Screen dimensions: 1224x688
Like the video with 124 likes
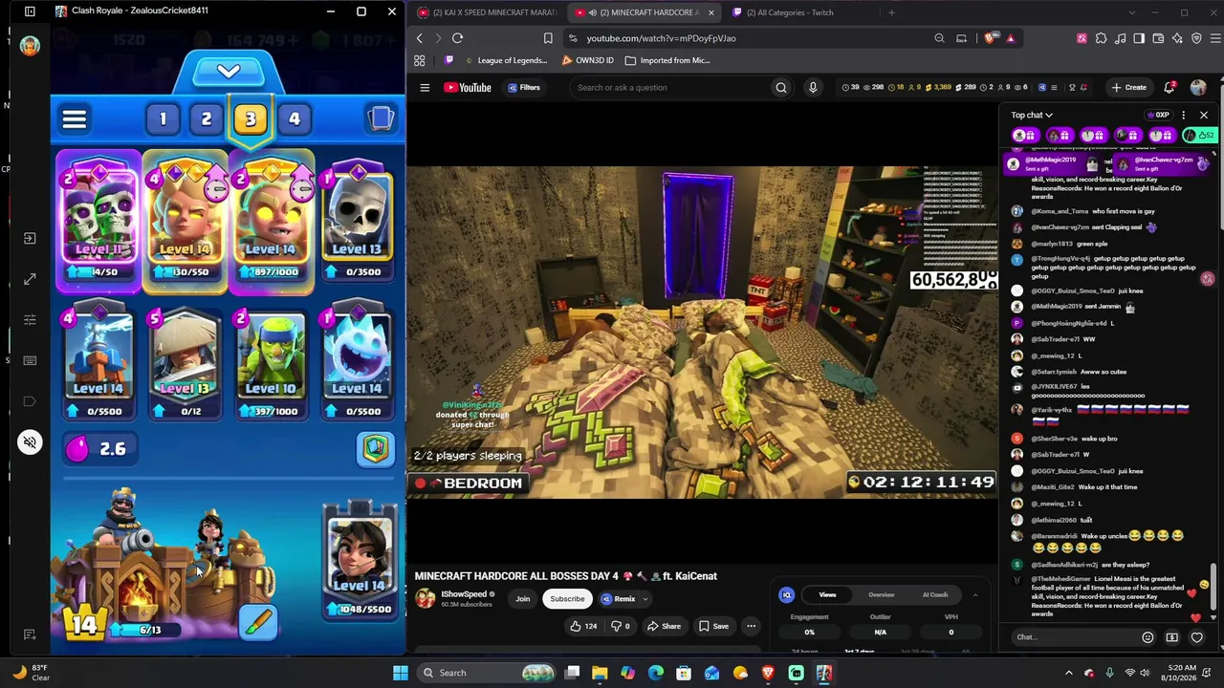pos(584,627)
